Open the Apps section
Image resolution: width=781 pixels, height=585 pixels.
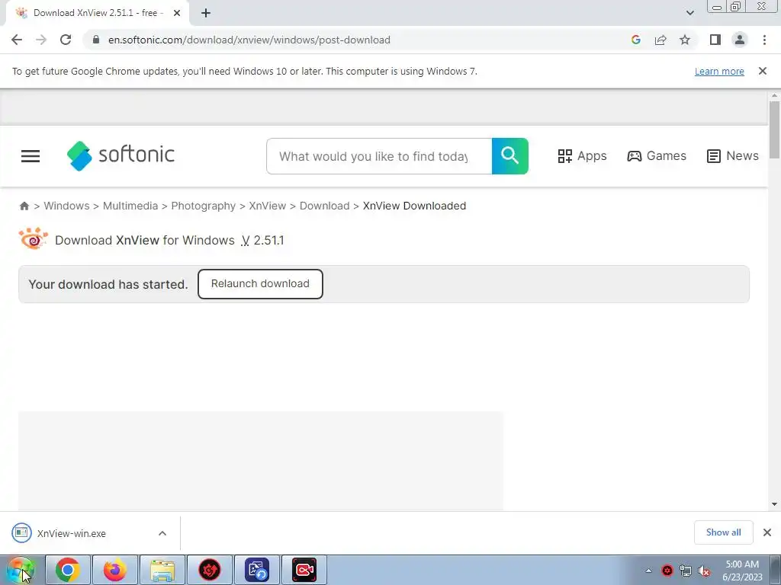[582, 156]
